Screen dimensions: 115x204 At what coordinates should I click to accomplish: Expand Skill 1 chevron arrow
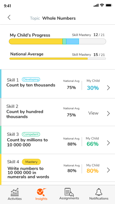[x=108, y=88]
